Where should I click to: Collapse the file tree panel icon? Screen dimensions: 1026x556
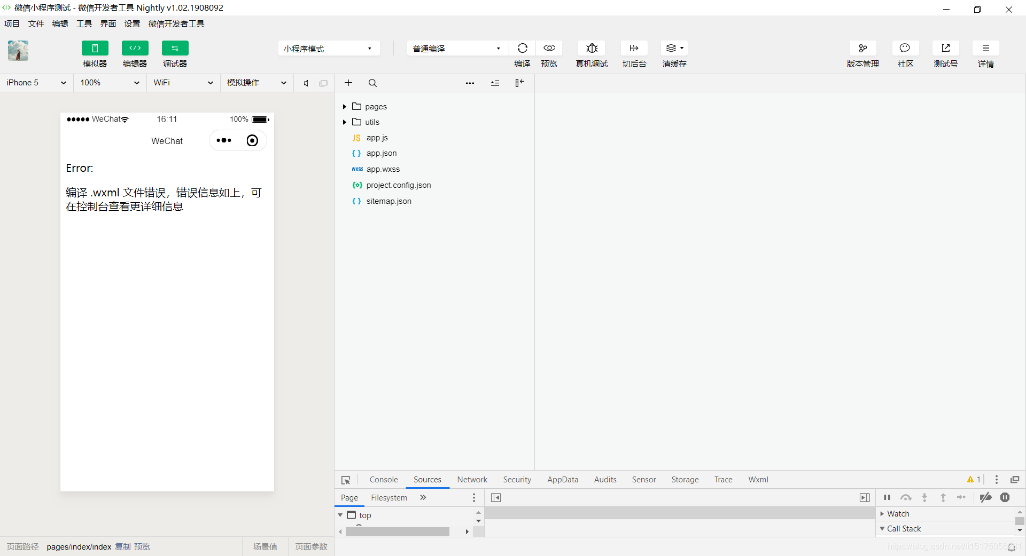519,83
